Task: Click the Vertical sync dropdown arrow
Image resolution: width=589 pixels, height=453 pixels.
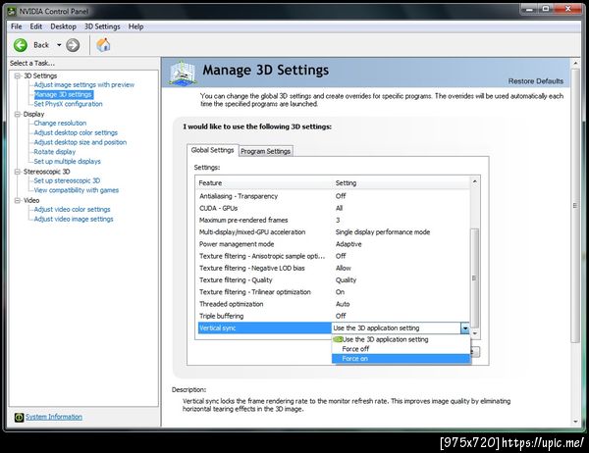Action: (465, 328)
